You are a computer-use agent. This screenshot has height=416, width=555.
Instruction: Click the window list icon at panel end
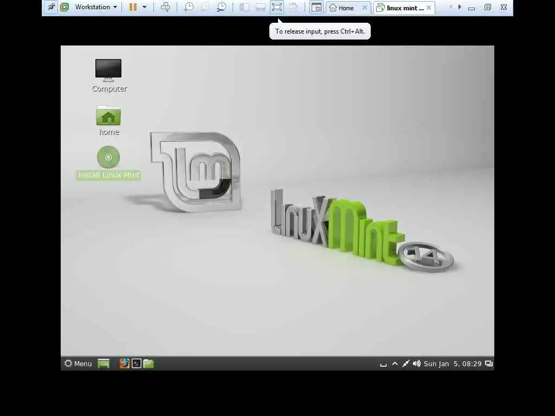pyautogui.click(x=489, y=363)
